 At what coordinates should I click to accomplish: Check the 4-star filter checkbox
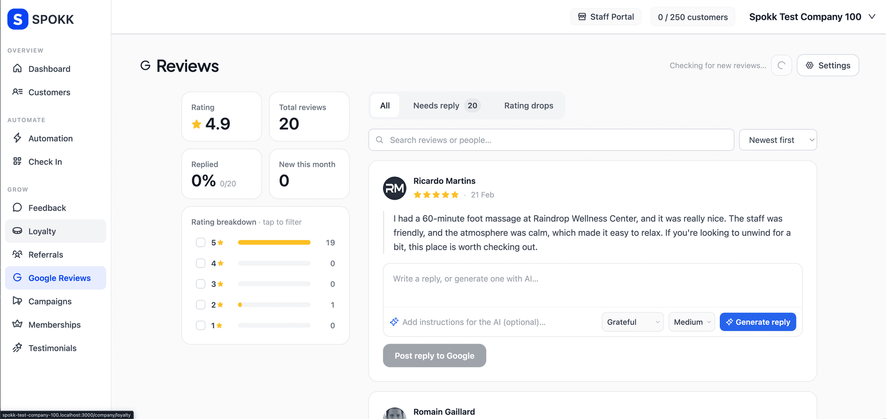click(201, 263)
